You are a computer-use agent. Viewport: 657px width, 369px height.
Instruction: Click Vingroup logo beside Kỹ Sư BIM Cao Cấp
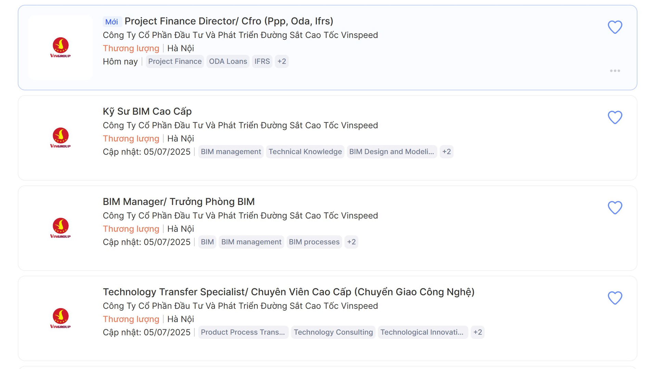pyautogui.click(x=61, y=138)
